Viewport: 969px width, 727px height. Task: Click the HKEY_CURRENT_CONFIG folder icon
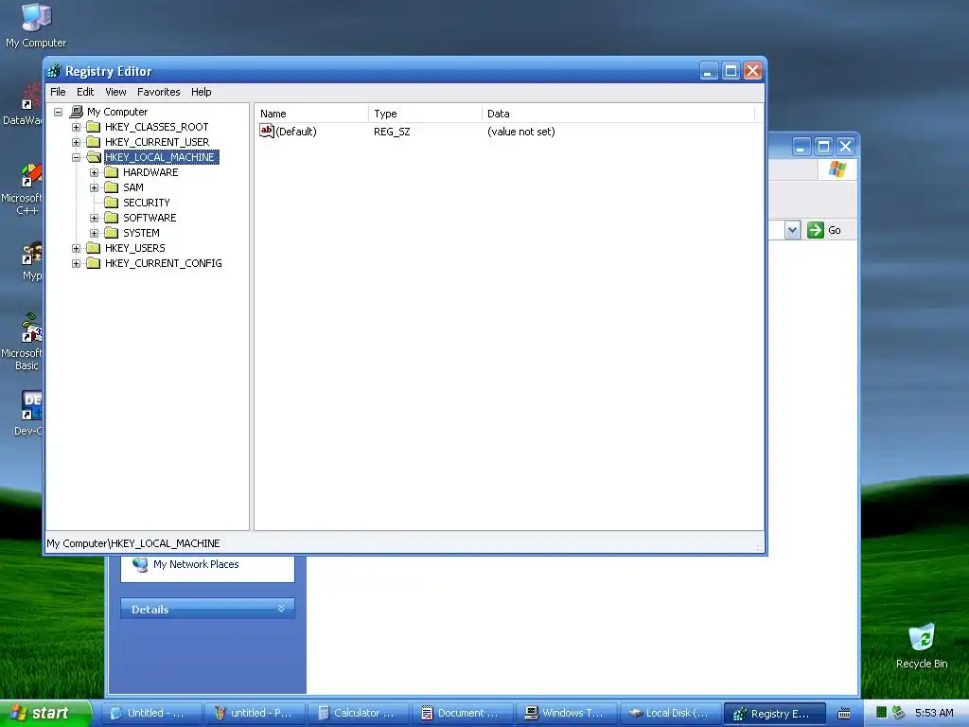click(x=94, y=263)
